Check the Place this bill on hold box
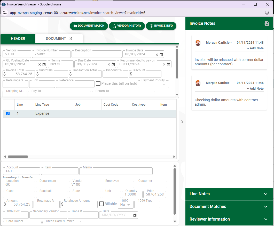274x226 pixels. pos(98,83)
